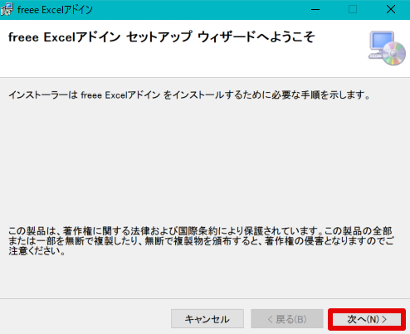Click the 次へ(N) button
This screenshot has width=410, height=334.
pos(367,319)
